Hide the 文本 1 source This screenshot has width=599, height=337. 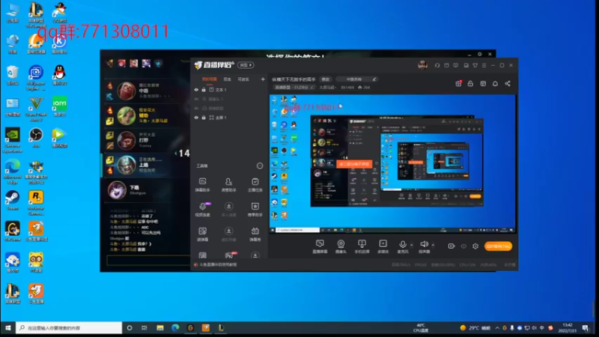[x=196, y=90]
